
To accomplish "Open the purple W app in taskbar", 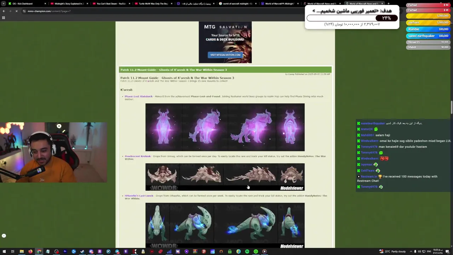I will (x=178, y=251).
